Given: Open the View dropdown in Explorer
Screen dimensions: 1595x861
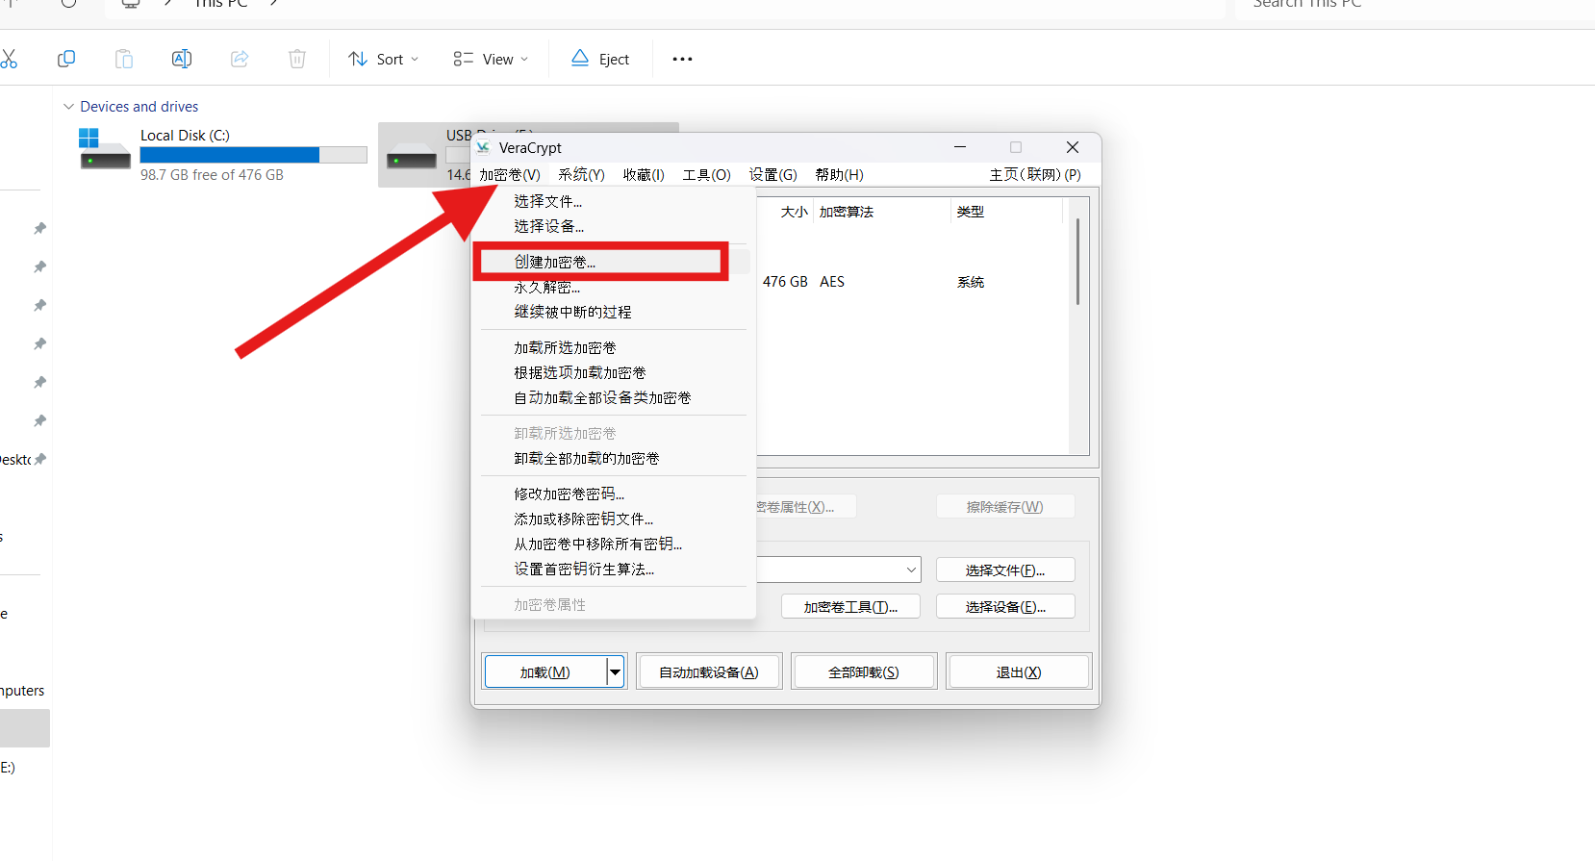Looking at the screenshot, I should (x=491, y=59).
